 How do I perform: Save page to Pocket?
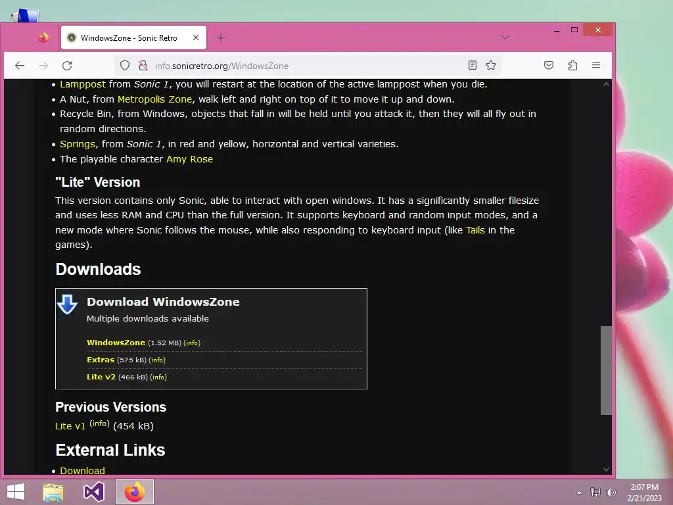coord(549,65)
